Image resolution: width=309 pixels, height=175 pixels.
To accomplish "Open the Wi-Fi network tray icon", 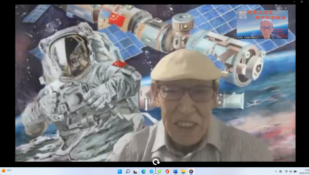I will point(286,171).
